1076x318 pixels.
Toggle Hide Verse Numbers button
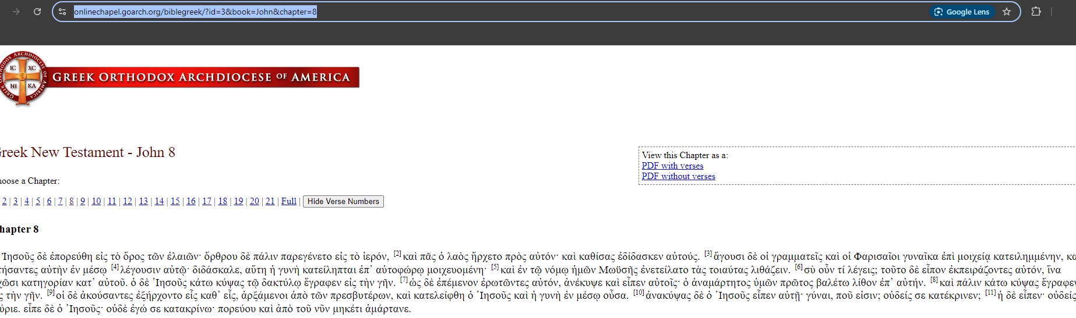point(343,202)
